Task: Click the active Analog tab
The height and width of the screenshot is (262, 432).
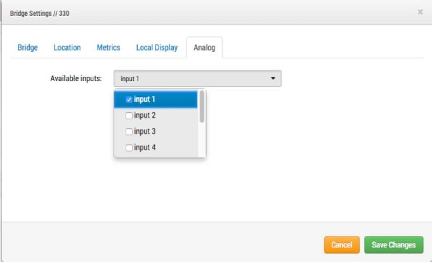Action: pos(204,48)
